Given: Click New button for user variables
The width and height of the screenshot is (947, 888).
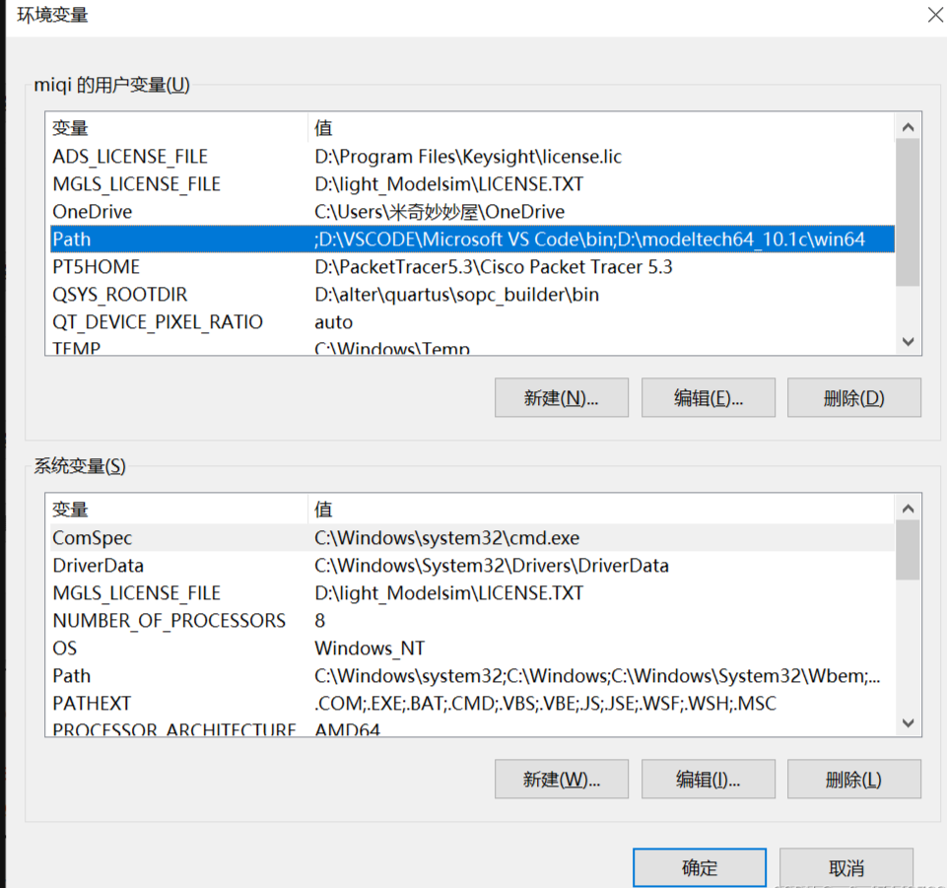Looking at the screenshot, I should (x=561, y=398).
